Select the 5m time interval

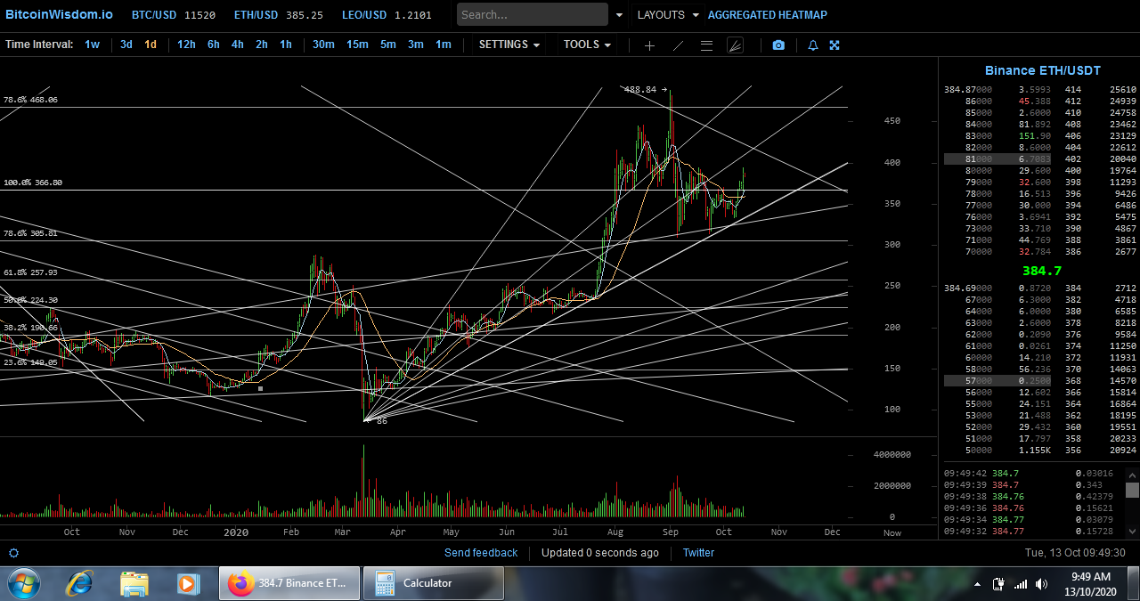[388, 45]
